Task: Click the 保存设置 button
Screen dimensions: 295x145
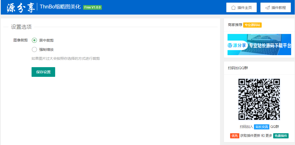Action: coord(43,72)
